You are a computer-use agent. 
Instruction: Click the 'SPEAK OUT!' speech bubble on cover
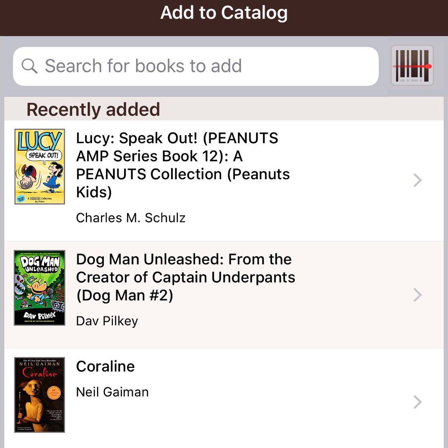(44, 155)
